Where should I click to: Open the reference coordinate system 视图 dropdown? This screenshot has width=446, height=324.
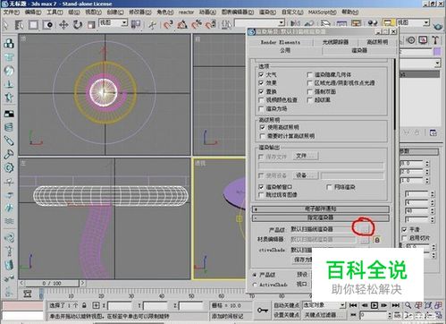coord(114,22)
